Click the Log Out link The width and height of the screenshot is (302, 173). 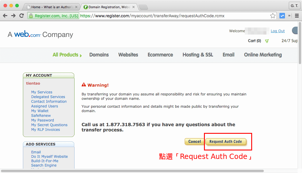click(277, 31)
